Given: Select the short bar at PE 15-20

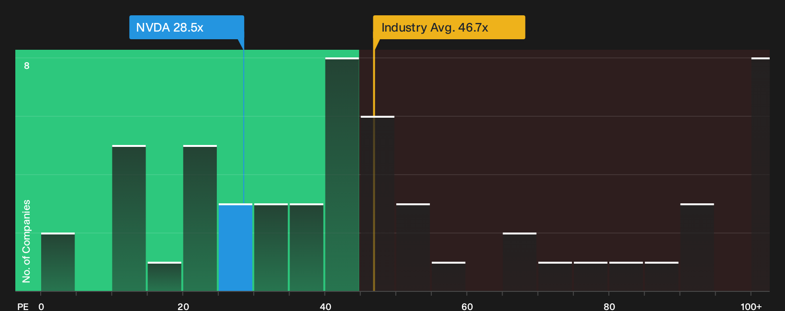Looking at the screenshot, I should tap(165, 277).
